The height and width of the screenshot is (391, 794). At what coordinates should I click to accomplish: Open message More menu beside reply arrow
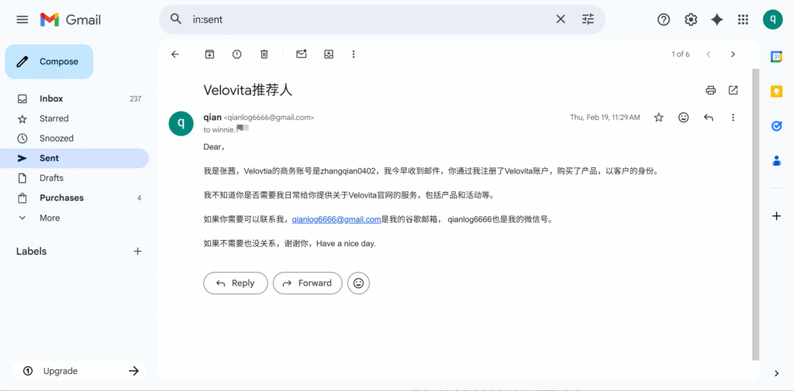[733, 118]
